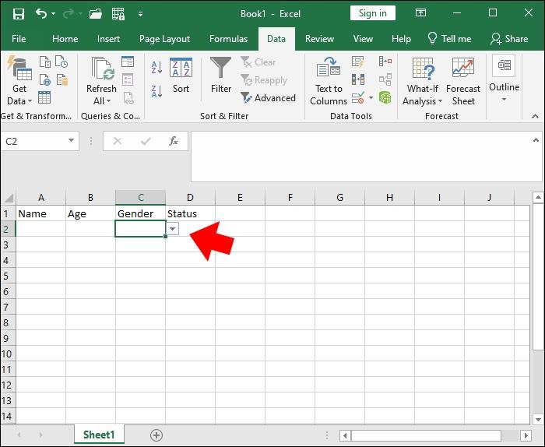Open the Undo history dropdown arrow
The height and width of the screenshot is (447, 545).
pos(53,14)
